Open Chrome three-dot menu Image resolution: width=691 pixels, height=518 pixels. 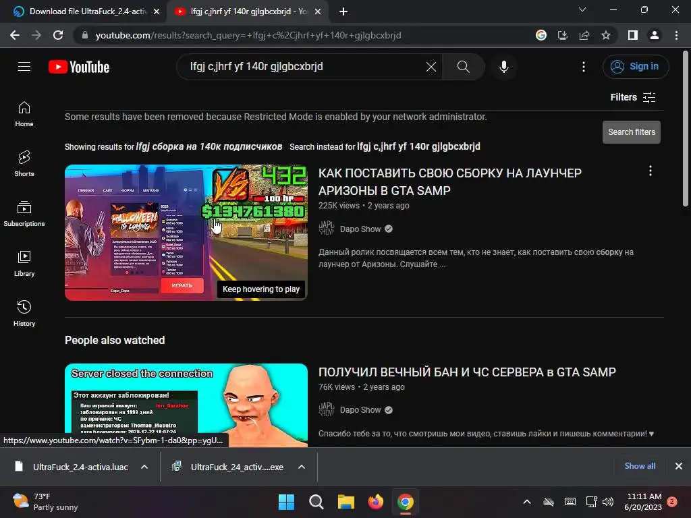point(676,35)
